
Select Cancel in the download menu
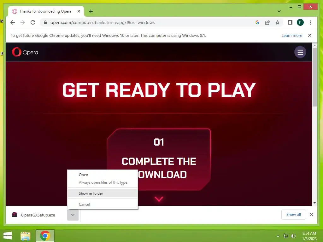pyautogui.click(x=103, y=204)
